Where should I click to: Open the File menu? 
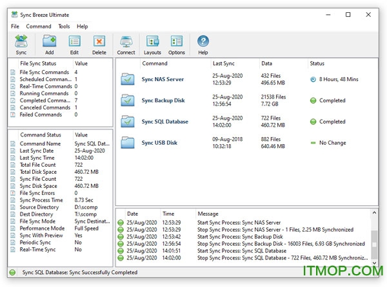pos(15,26)
